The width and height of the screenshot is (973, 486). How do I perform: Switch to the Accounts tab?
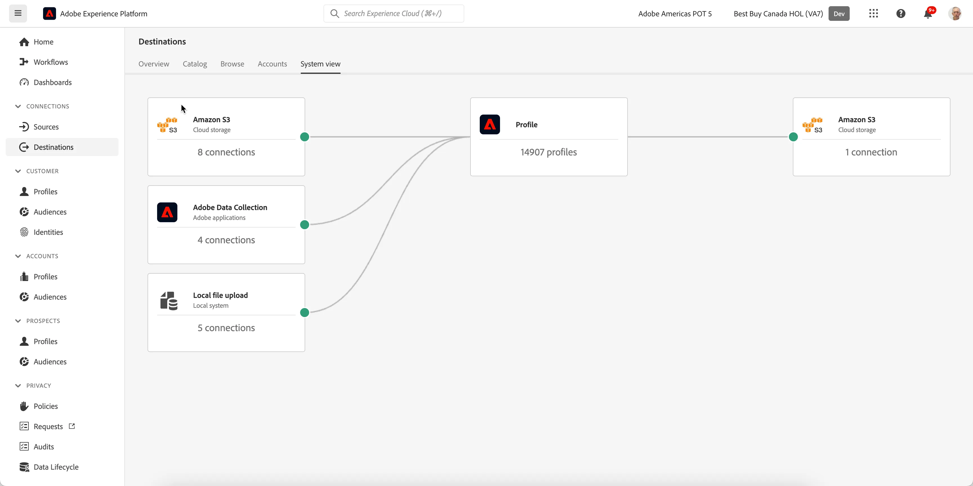coord(272,64)
